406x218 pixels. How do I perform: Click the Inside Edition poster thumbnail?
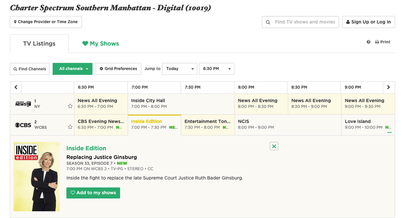(37, 177)
